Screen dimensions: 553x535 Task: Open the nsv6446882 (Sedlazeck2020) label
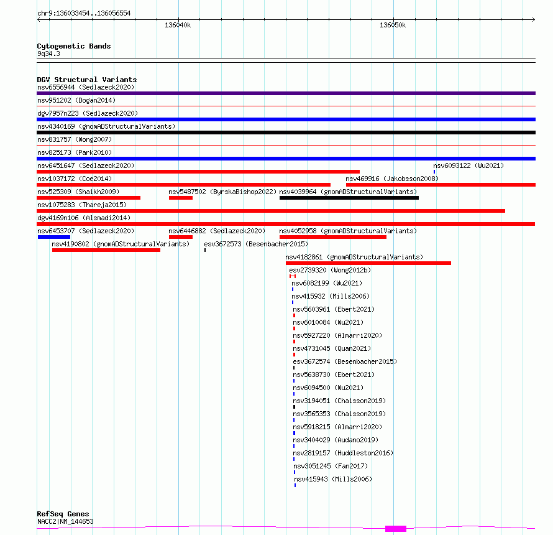point(217,231)
